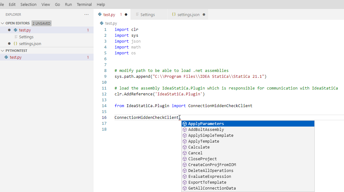Select EvaluateExpression suggestion
Screen dimensions: 344x192
(248, 177)
